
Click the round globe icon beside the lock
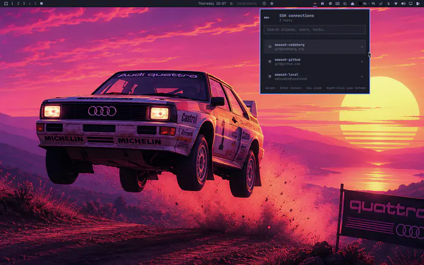pos(330,4)
